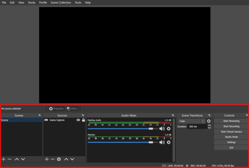
Task: Click the Duration 300 ms field
Action: [197, 127]
